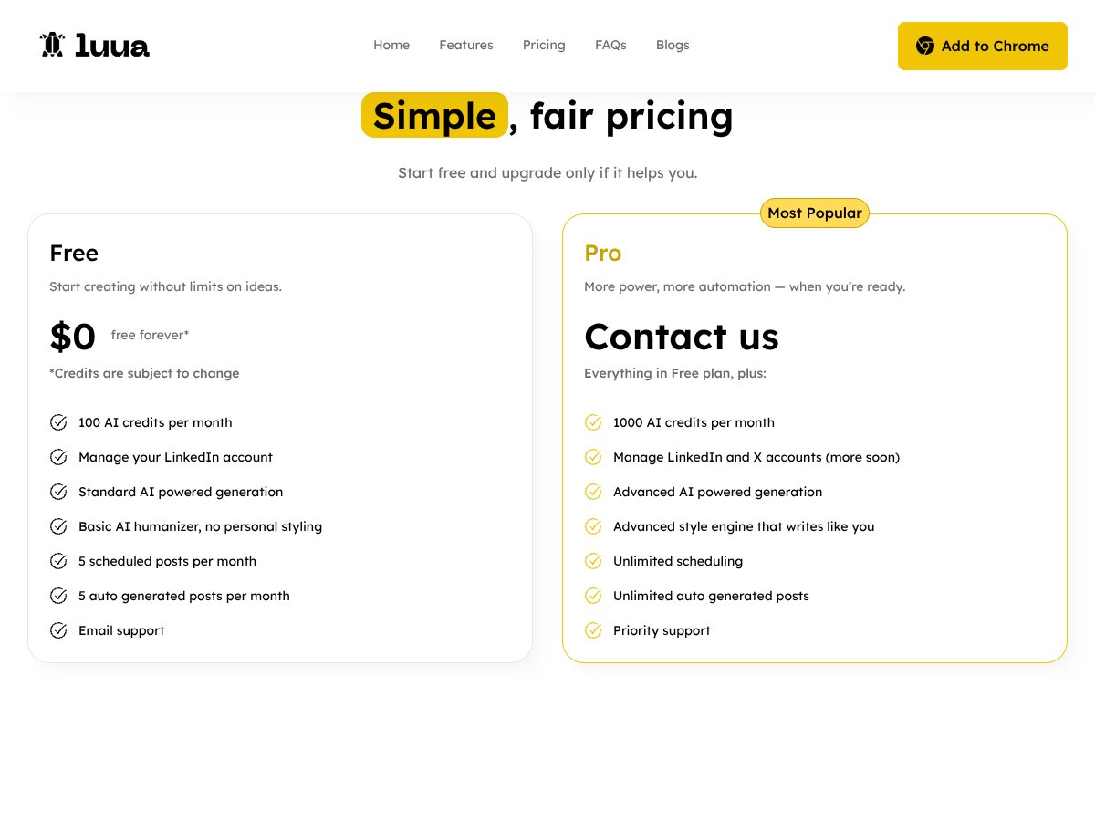
Task: Open the Home page from the navbar
Action: point(391,45)
